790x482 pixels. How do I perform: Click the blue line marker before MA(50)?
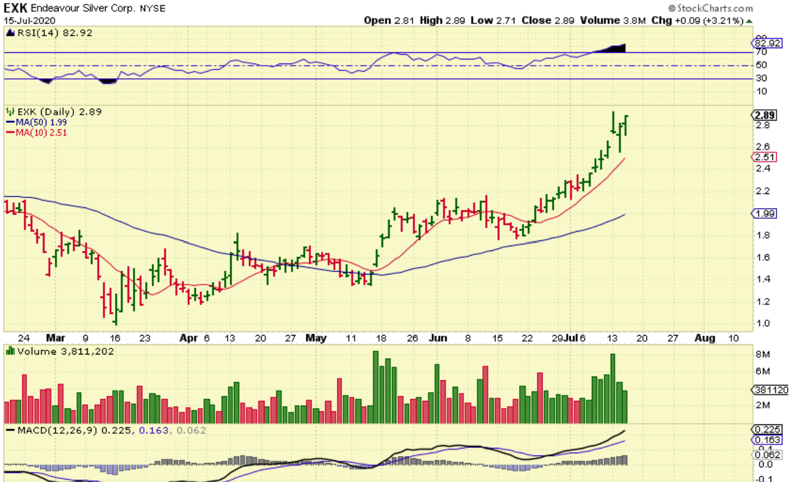(10, 122)
